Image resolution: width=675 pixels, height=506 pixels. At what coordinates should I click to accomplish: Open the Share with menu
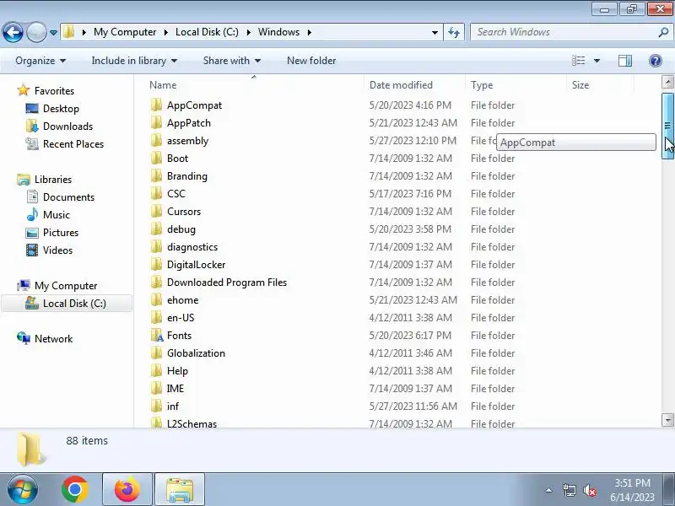point(231,61)
